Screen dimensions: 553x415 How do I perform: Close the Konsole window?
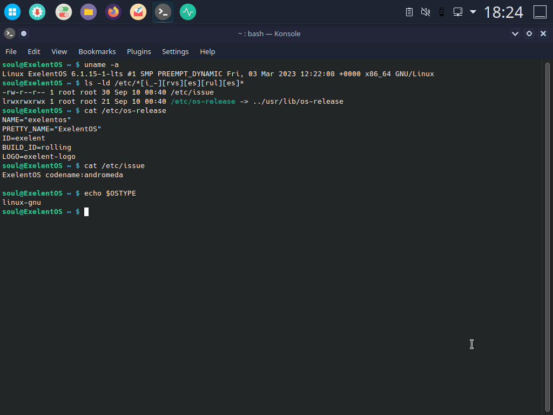point(543,34)
